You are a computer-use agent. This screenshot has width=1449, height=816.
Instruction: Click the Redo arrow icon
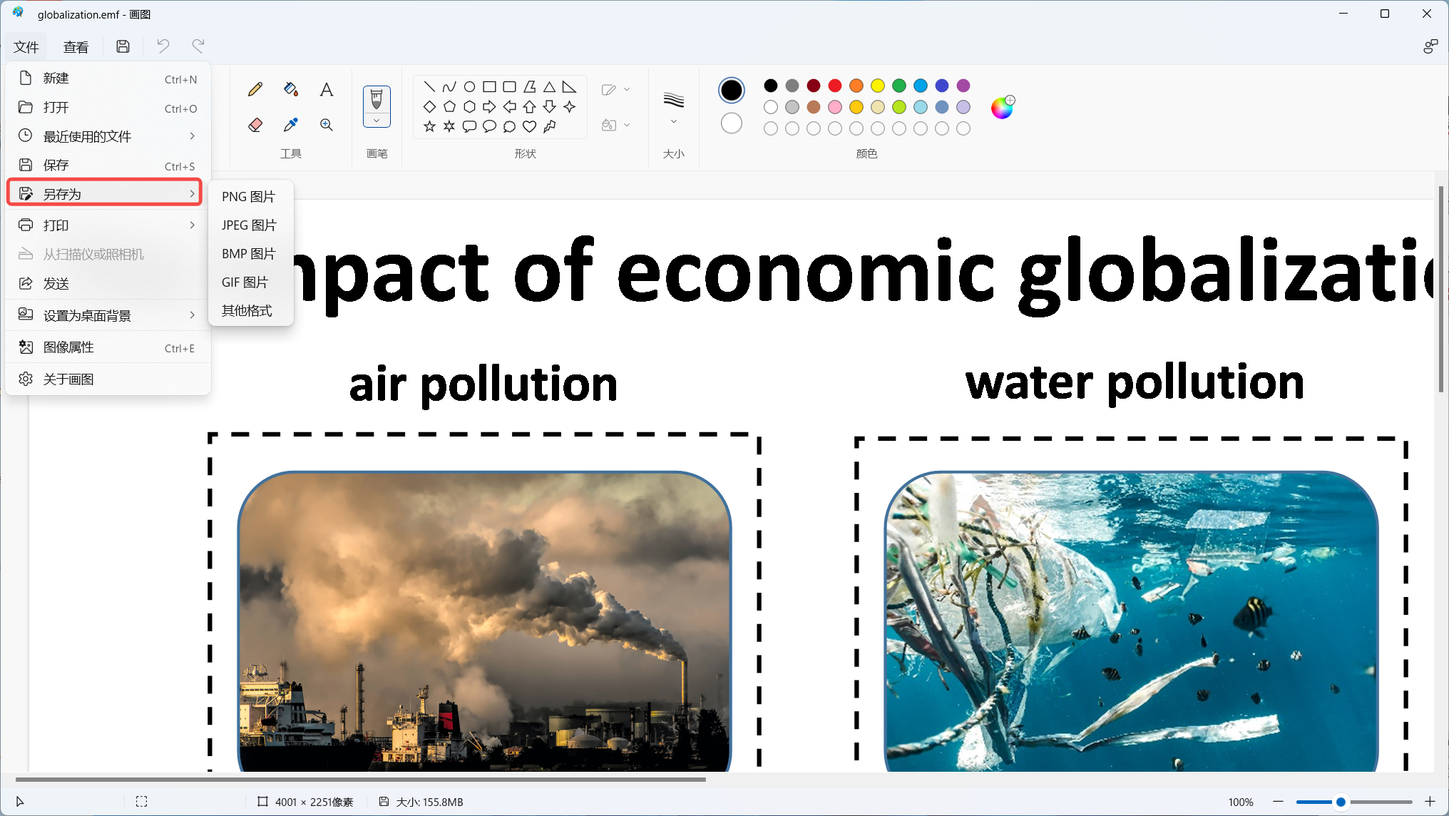[x=198, y=46]
